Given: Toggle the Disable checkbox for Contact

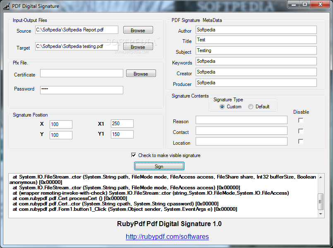Looking at the screenshot, I should [x=300, y=131].
